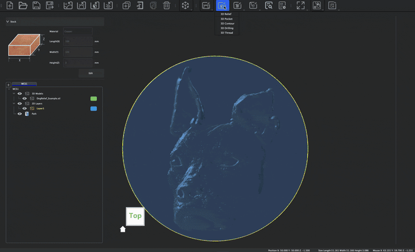Choose 3D Contour from dropdown menu
The width and height of the screenshot is (415, 252).
tap(227, 24)
